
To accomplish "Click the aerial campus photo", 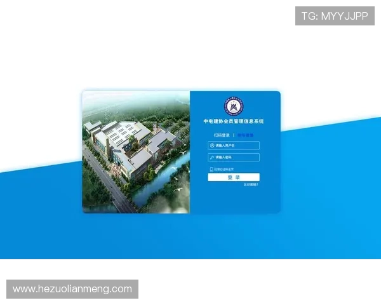I will (x=136, y=152).
